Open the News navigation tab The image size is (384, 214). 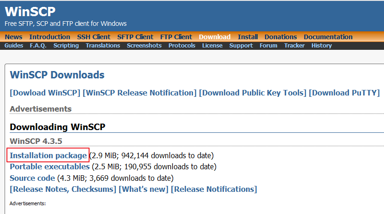point(13,37)
